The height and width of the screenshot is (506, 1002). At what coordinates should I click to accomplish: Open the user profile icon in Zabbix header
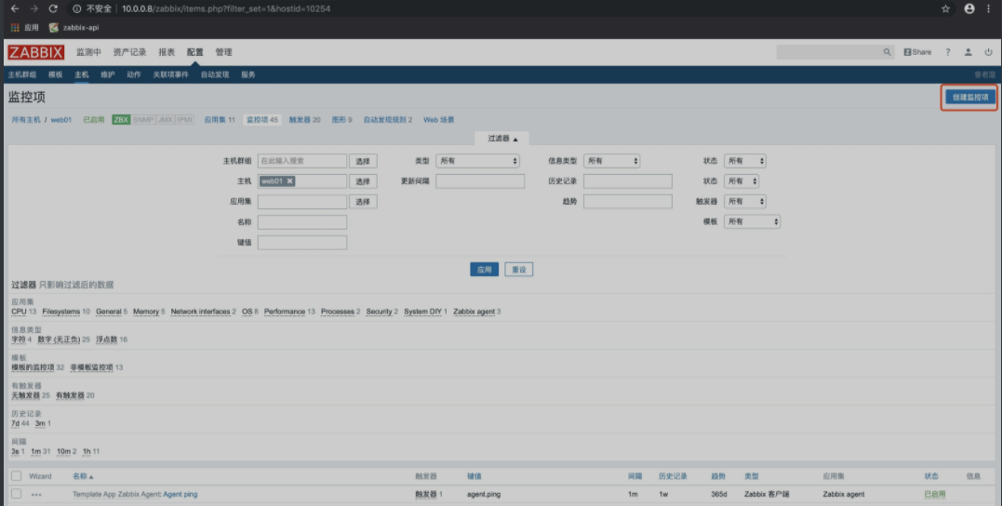coord(969,52)
